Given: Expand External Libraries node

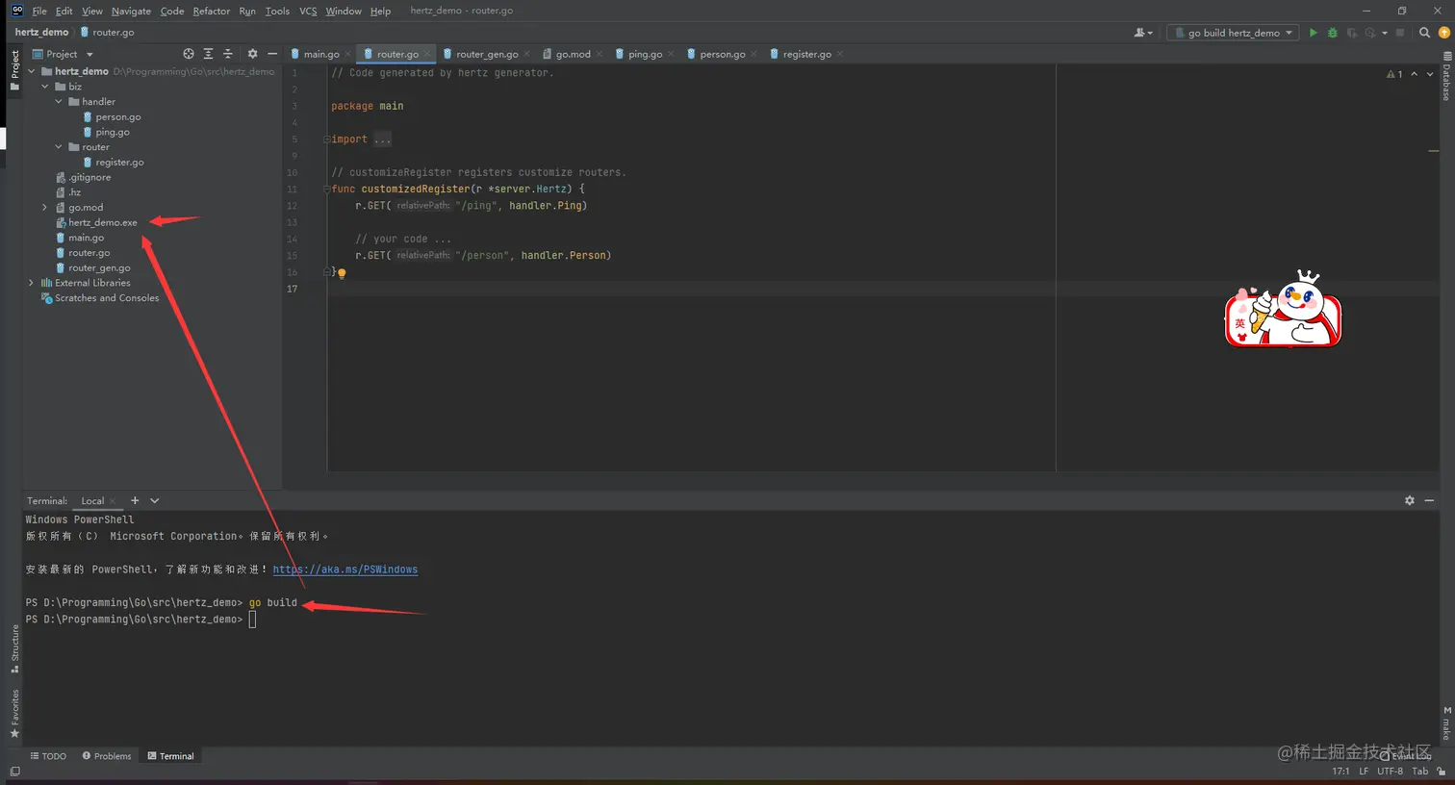Looking at the screenshot, I should tap(32, 283).
